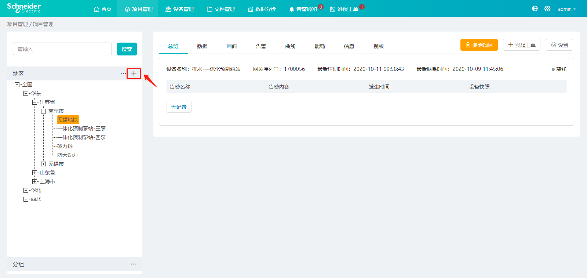Collapse the 南京市 tree node
This screenshot has height=278, width=587.
click(x=43, y=111)
